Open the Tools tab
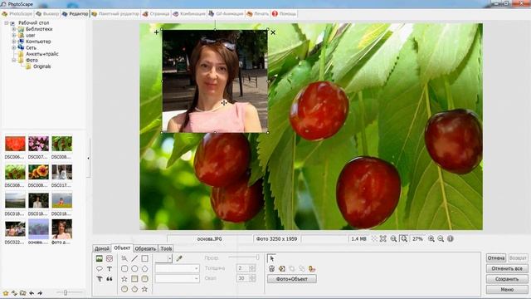Viewport: 531px width, 299px height. 166,248
